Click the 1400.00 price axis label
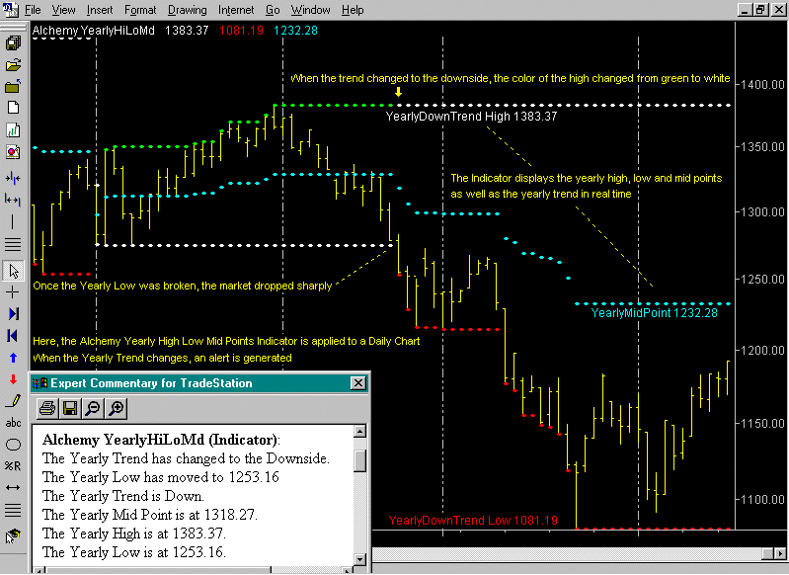 pos(763,85)
